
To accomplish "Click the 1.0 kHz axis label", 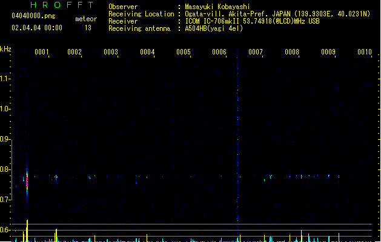I will pos(5,109).
